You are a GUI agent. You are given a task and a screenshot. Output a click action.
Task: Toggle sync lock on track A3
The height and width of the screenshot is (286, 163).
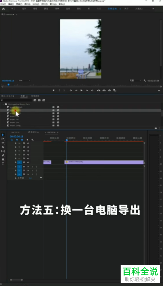(24, 174)
